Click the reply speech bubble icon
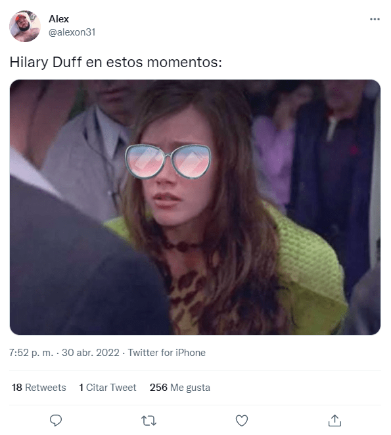391x435 pixels. (56, 421)
